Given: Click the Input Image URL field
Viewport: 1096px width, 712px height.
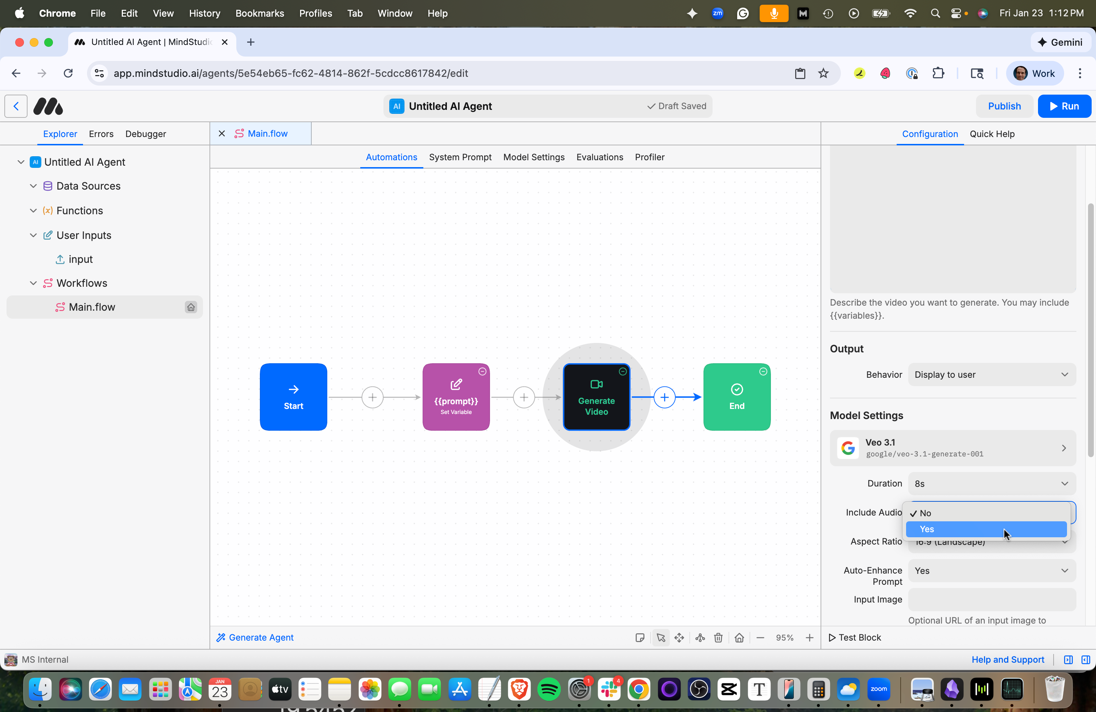Looking at the screenshot, I should pyautogui.click(x=991, y=600).
